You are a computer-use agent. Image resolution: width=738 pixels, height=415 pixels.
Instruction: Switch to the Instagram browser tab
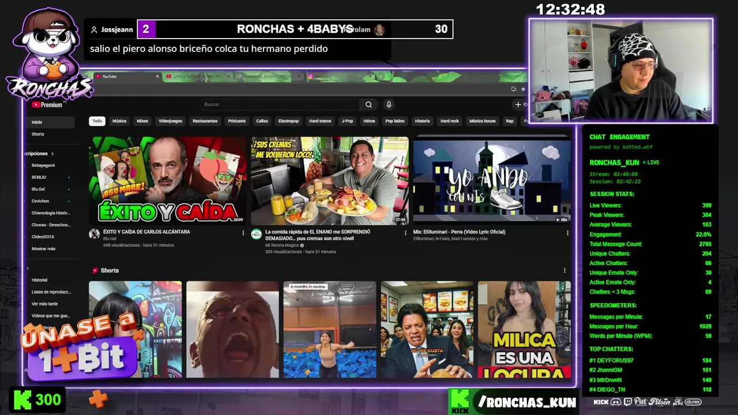(x=340, y=76)
